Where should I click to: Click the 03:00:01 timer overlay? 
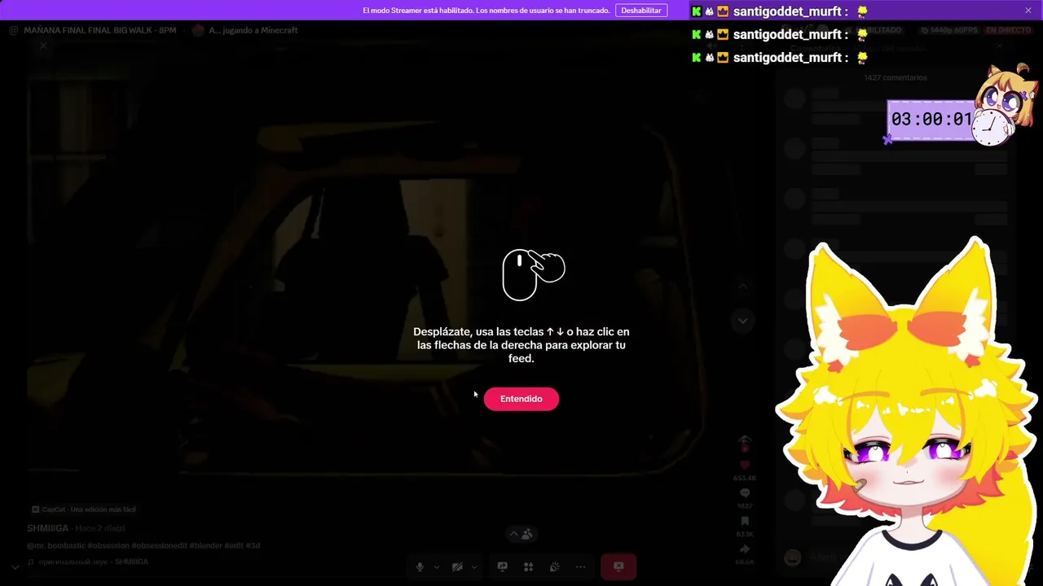coord(931,120)
